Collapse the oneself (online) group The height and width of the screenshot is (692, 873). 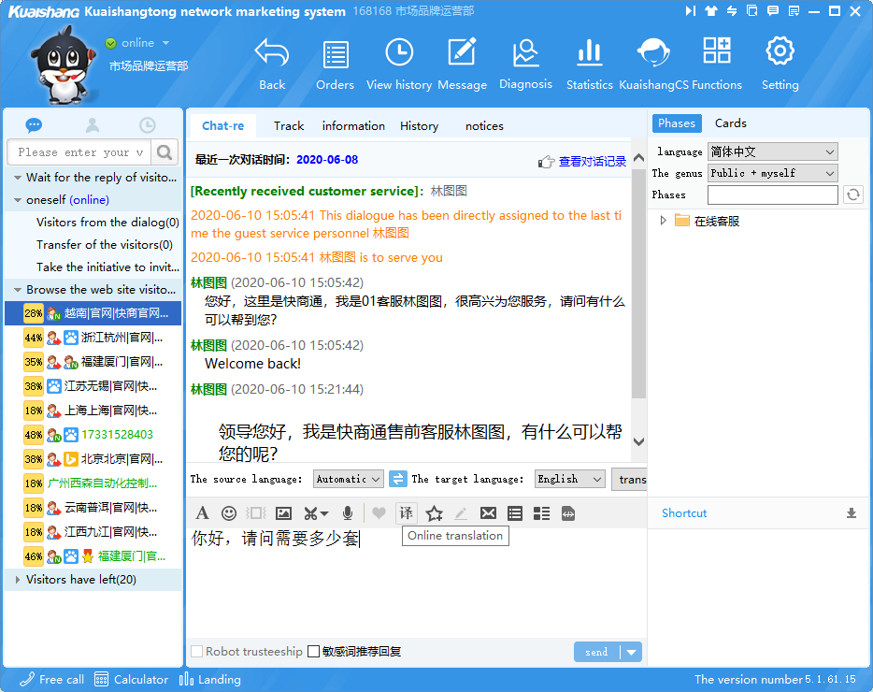coord(17,200)
